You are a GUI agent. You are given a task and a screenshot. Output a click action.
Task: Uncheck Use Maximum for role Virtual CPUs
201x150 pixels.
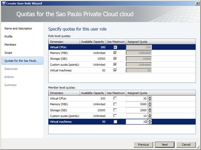[115, 47]
